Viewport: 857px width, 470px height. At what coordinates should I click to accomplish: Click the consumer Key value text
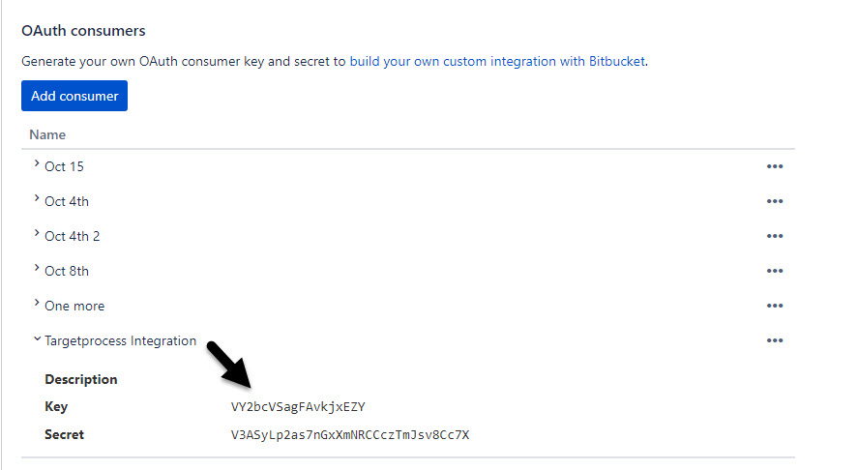click(298, 406)
